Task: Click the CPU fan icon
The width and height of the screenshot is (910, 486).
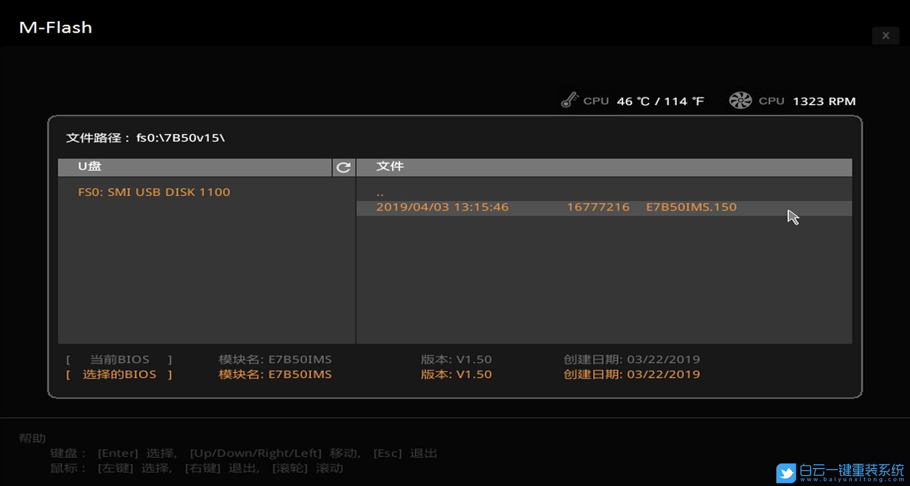Action: tap(740, 100)
